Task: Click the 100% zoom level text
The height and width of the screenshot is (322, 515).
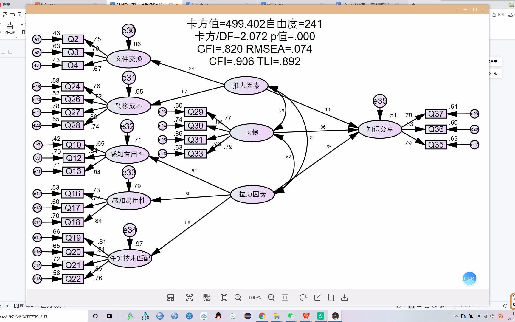Action: coord(255,298)
